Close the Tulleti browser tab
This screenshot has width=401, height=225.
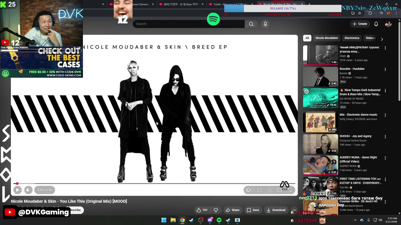(252, 4)
